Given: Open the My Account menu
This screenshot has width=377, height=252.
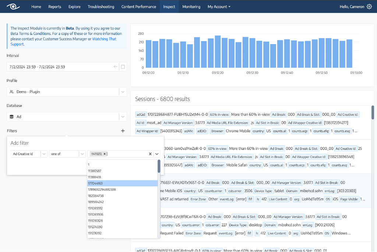Looking at the screenshot, I should 219,6.
